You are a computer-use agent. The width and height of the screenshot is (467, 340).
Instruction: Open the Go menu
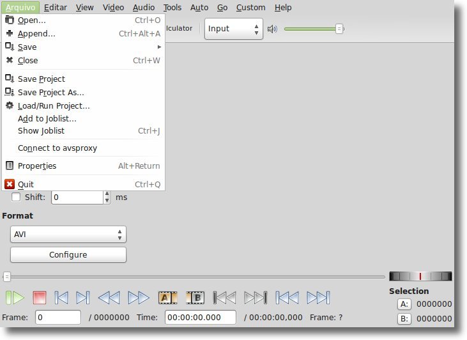(222, 7)
